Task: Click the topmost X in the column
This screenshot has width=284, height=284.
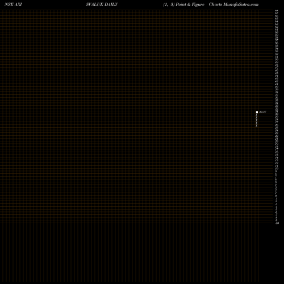Action: 257,115
